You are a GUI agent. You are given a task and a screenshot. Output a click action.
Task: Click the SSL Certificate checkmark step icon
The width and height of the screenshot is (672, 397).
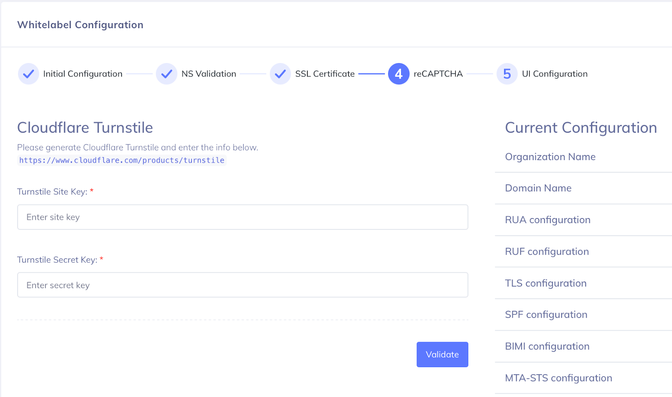[x=281, y=74]
